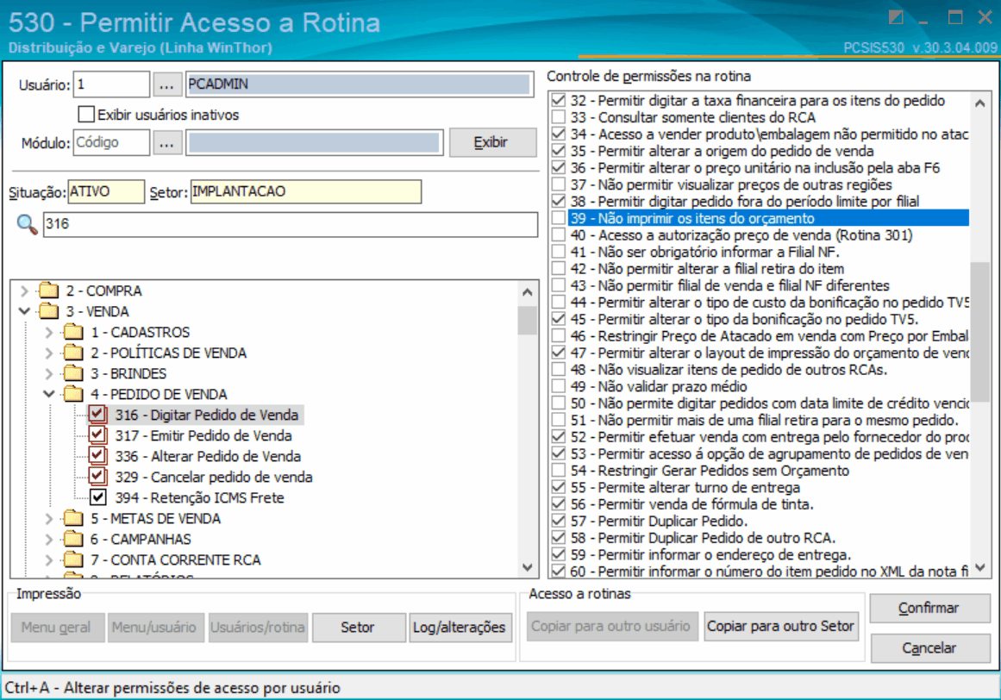Select row 56 - Permitir venda de fórmula de tinta
1001x700 pixels.
pos(768,504)
